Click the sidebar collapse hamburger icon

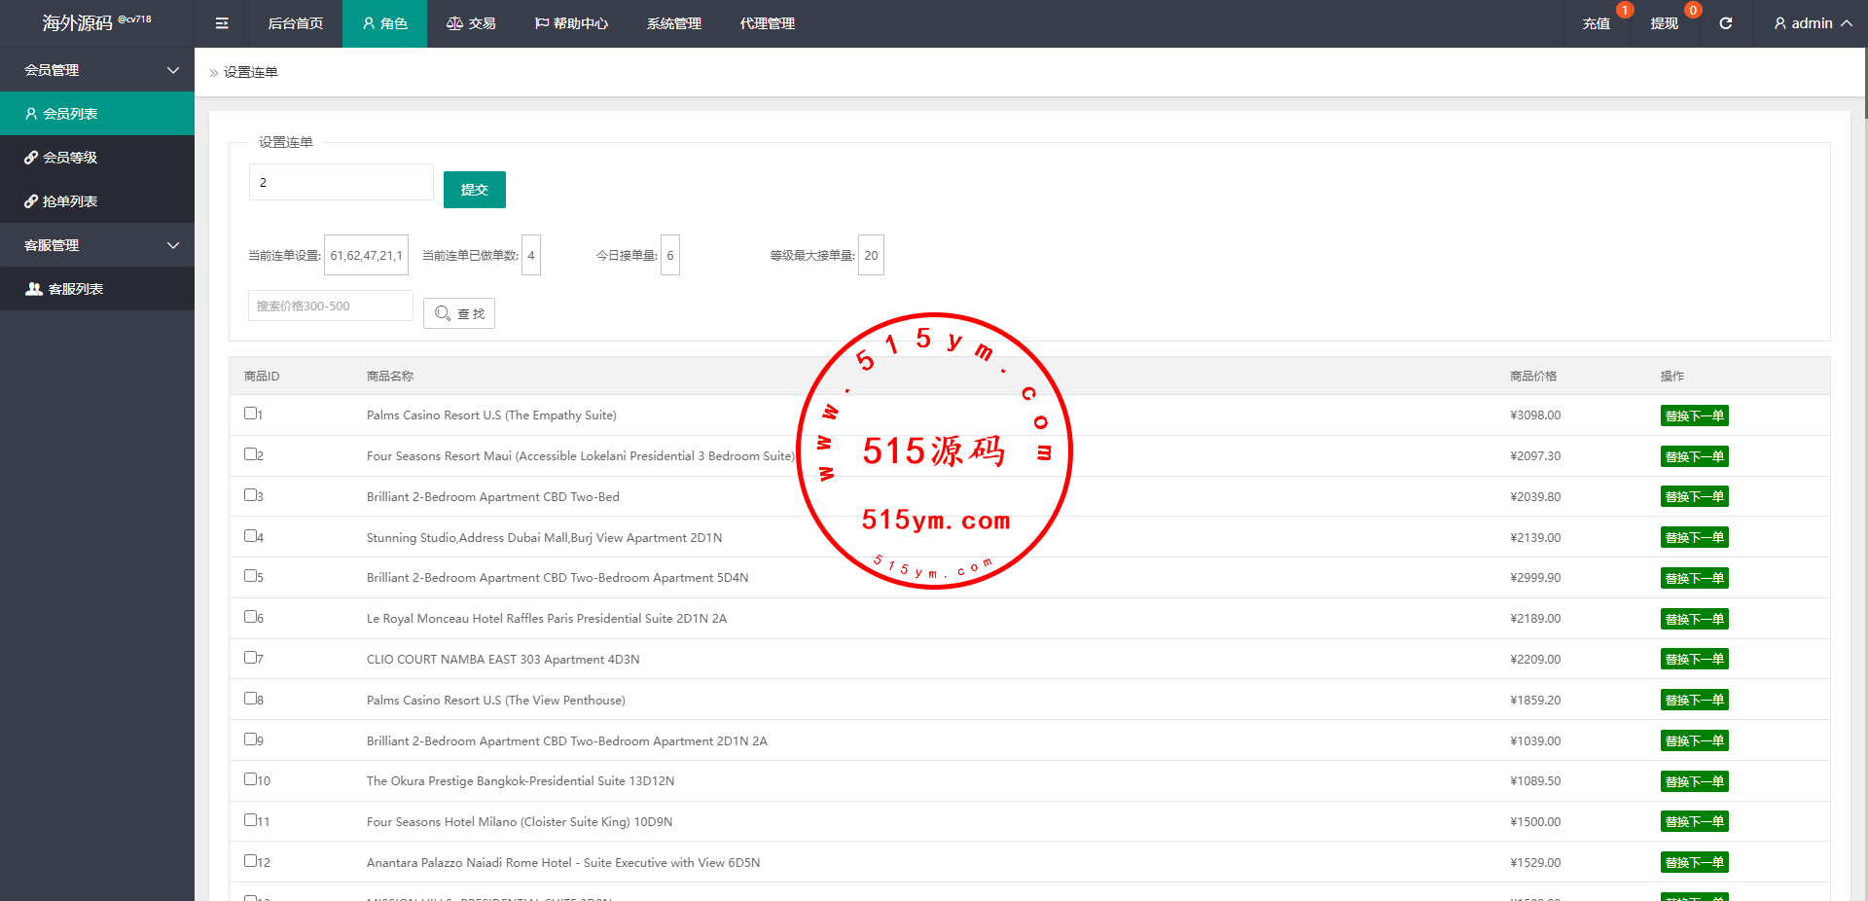click(x=222, y=23)
